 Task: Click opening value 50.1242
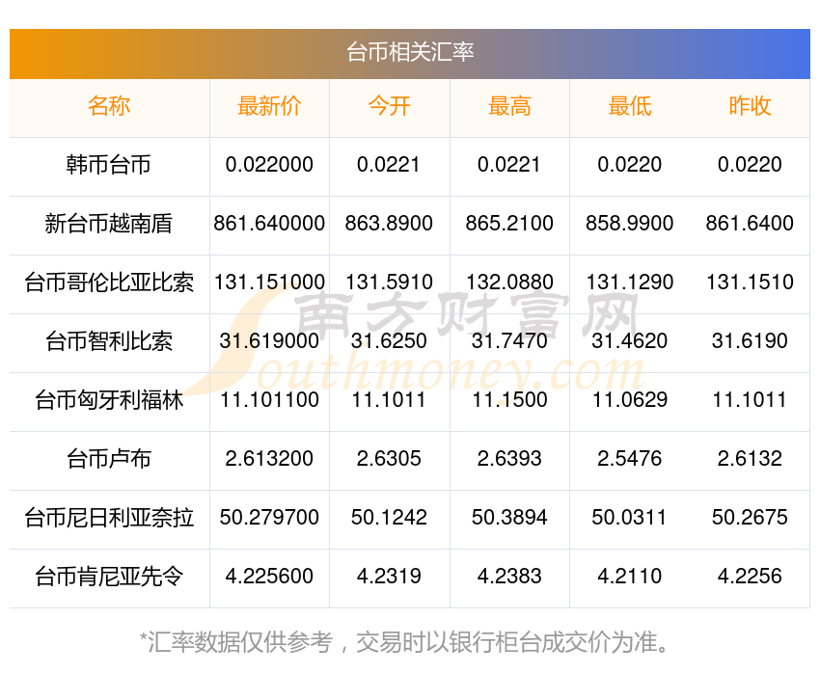coord(389,518)
